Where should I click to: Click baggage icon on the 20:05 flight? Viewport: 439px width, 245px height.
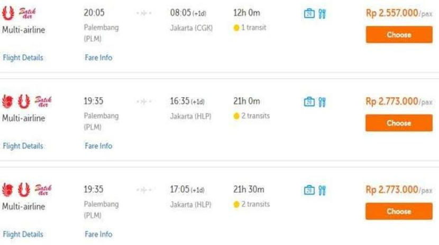click(309, 14)
